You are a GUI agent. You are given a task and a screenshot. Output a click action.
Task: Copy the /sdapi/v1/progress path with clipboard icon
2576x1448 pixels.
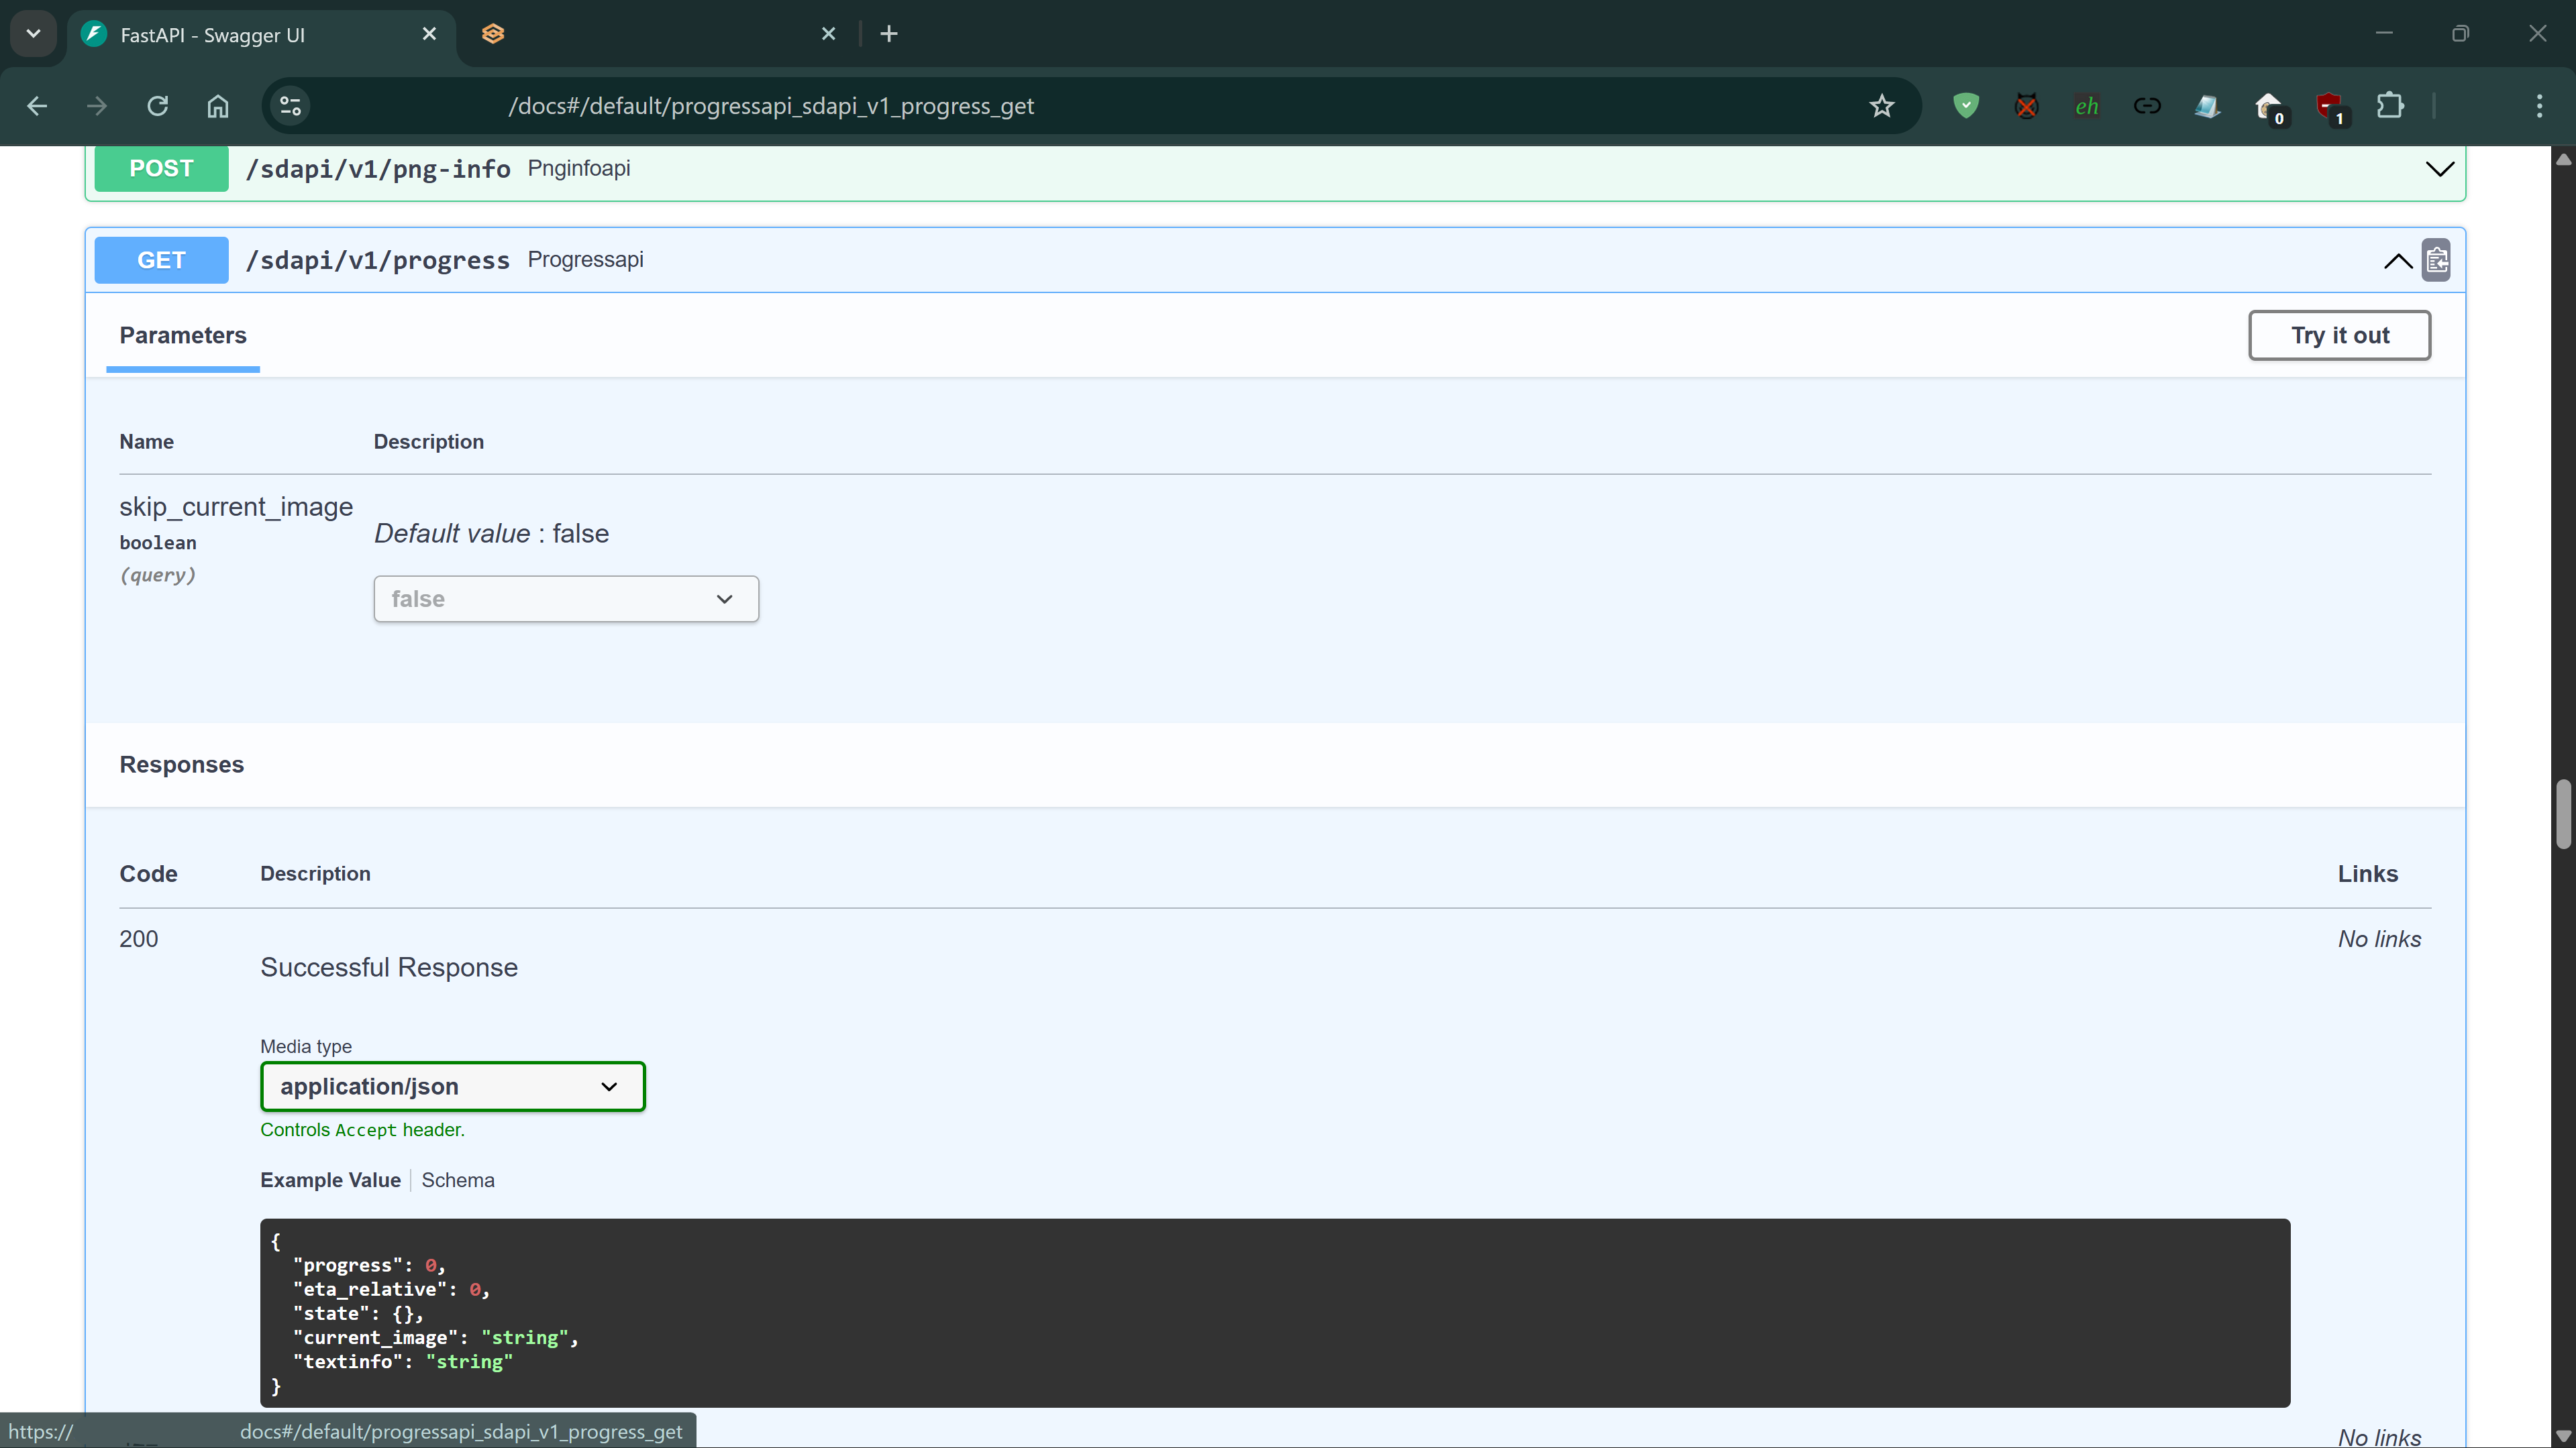[2437, 261]
